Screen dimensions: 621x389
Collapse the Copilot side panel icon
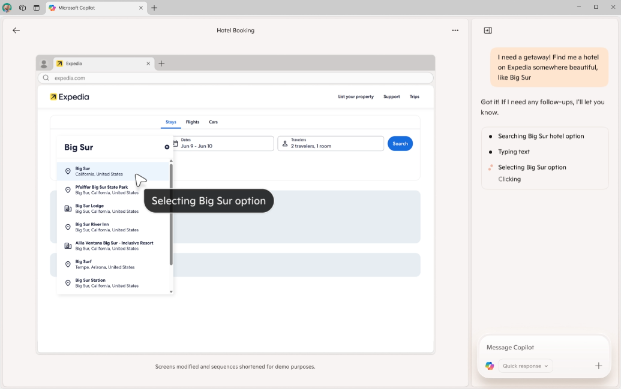tap(488, 31)
